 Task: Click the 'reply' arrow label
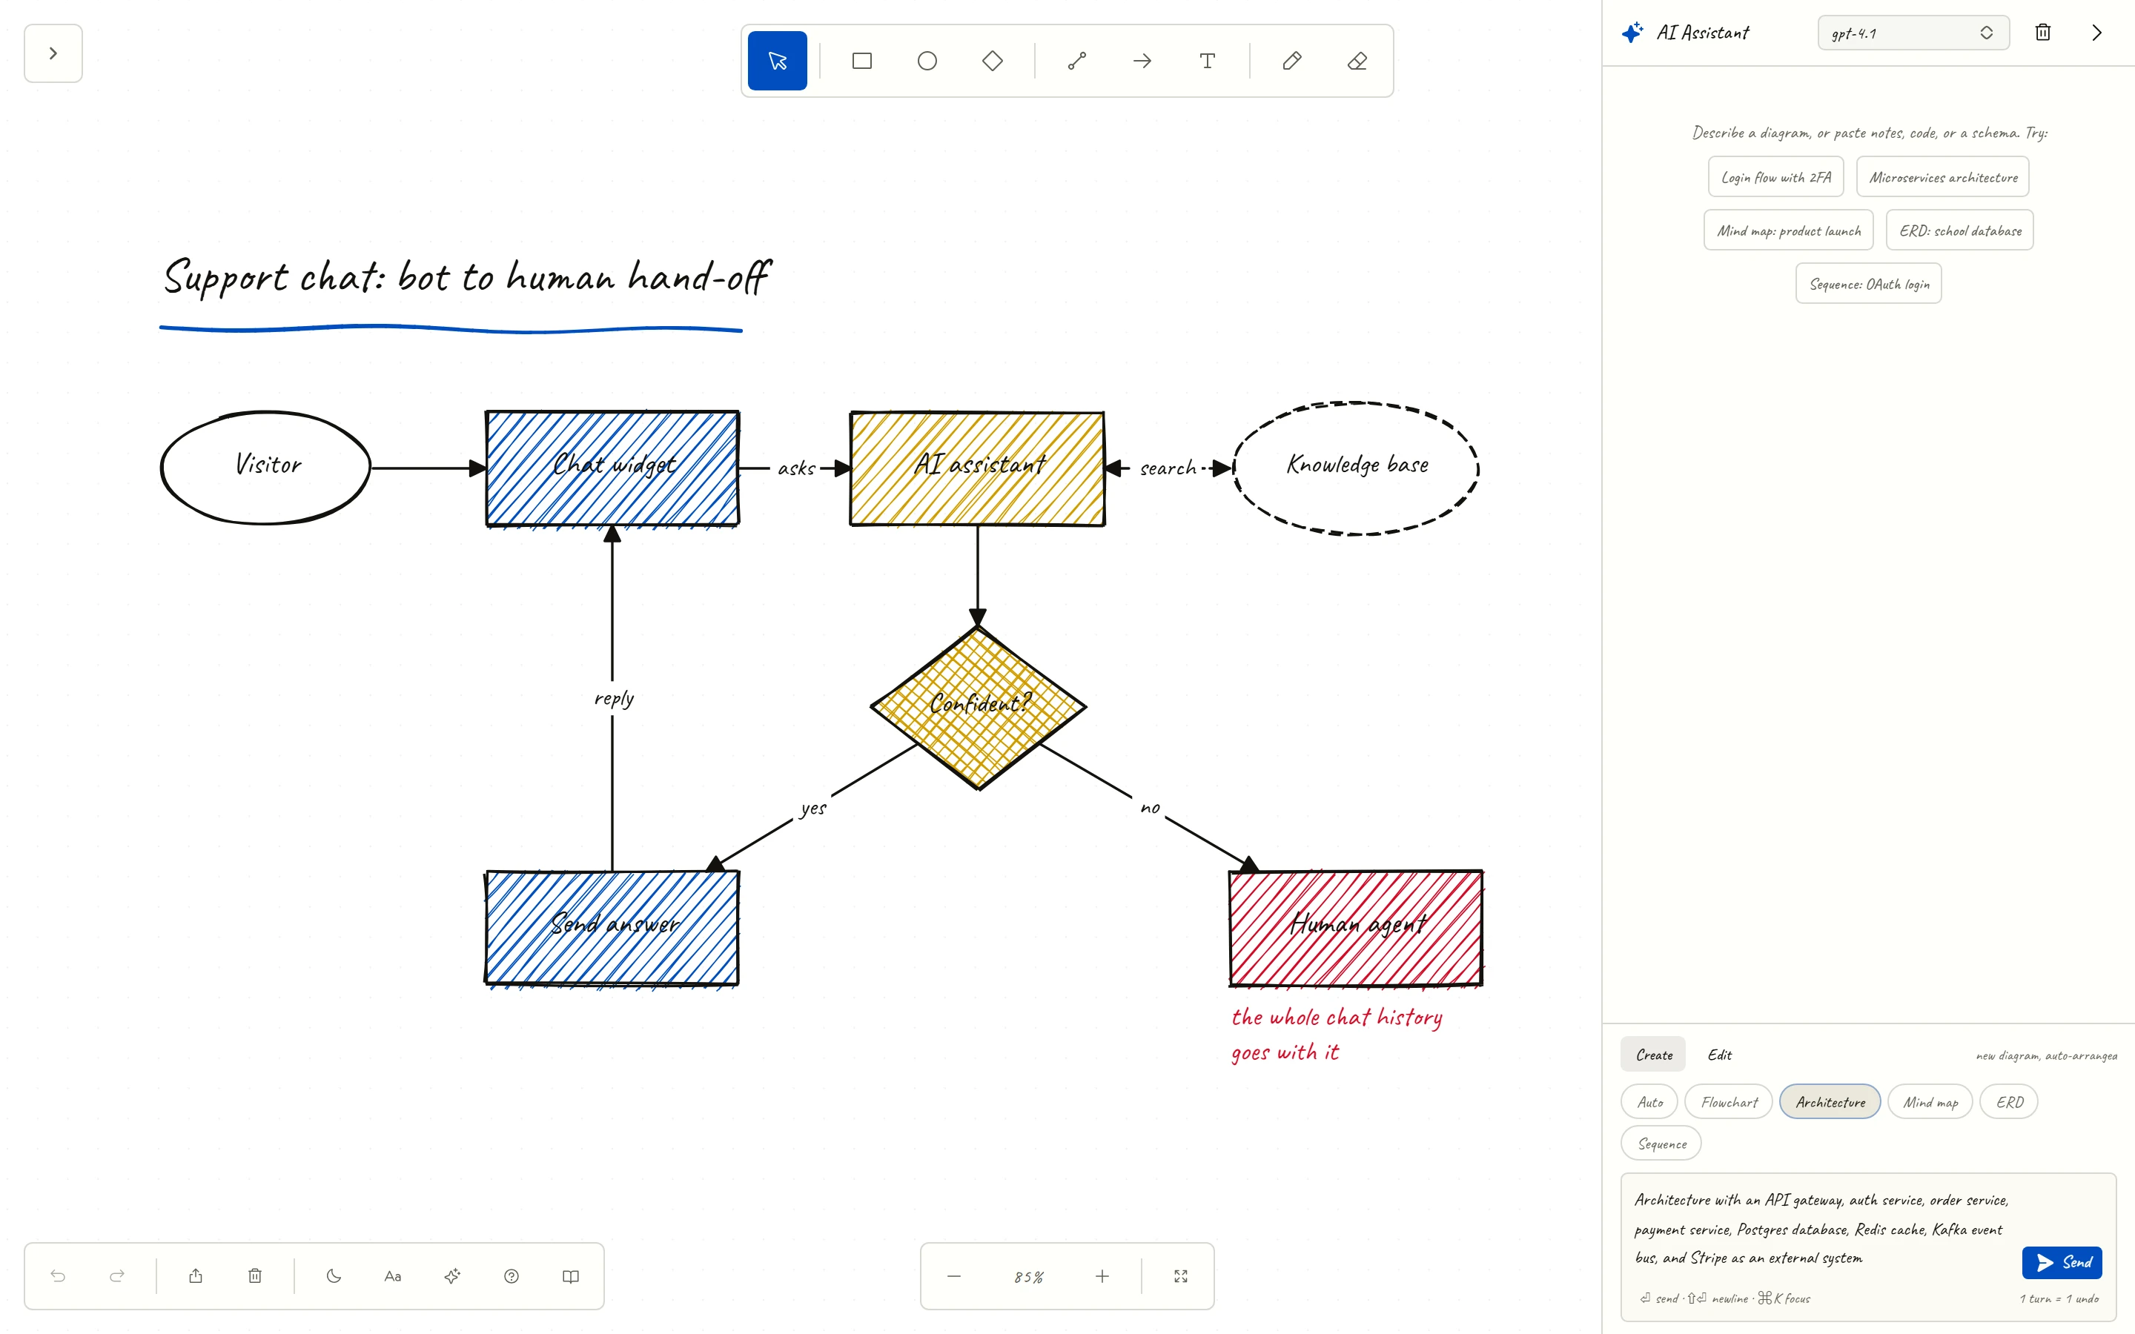point(614,699)
